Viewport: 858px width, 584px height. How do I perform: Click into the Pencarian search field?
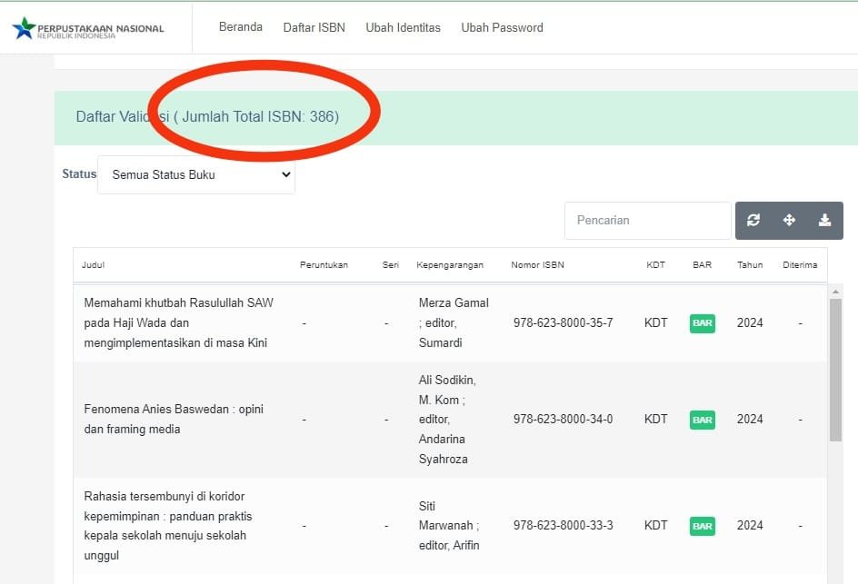point(647,220)
